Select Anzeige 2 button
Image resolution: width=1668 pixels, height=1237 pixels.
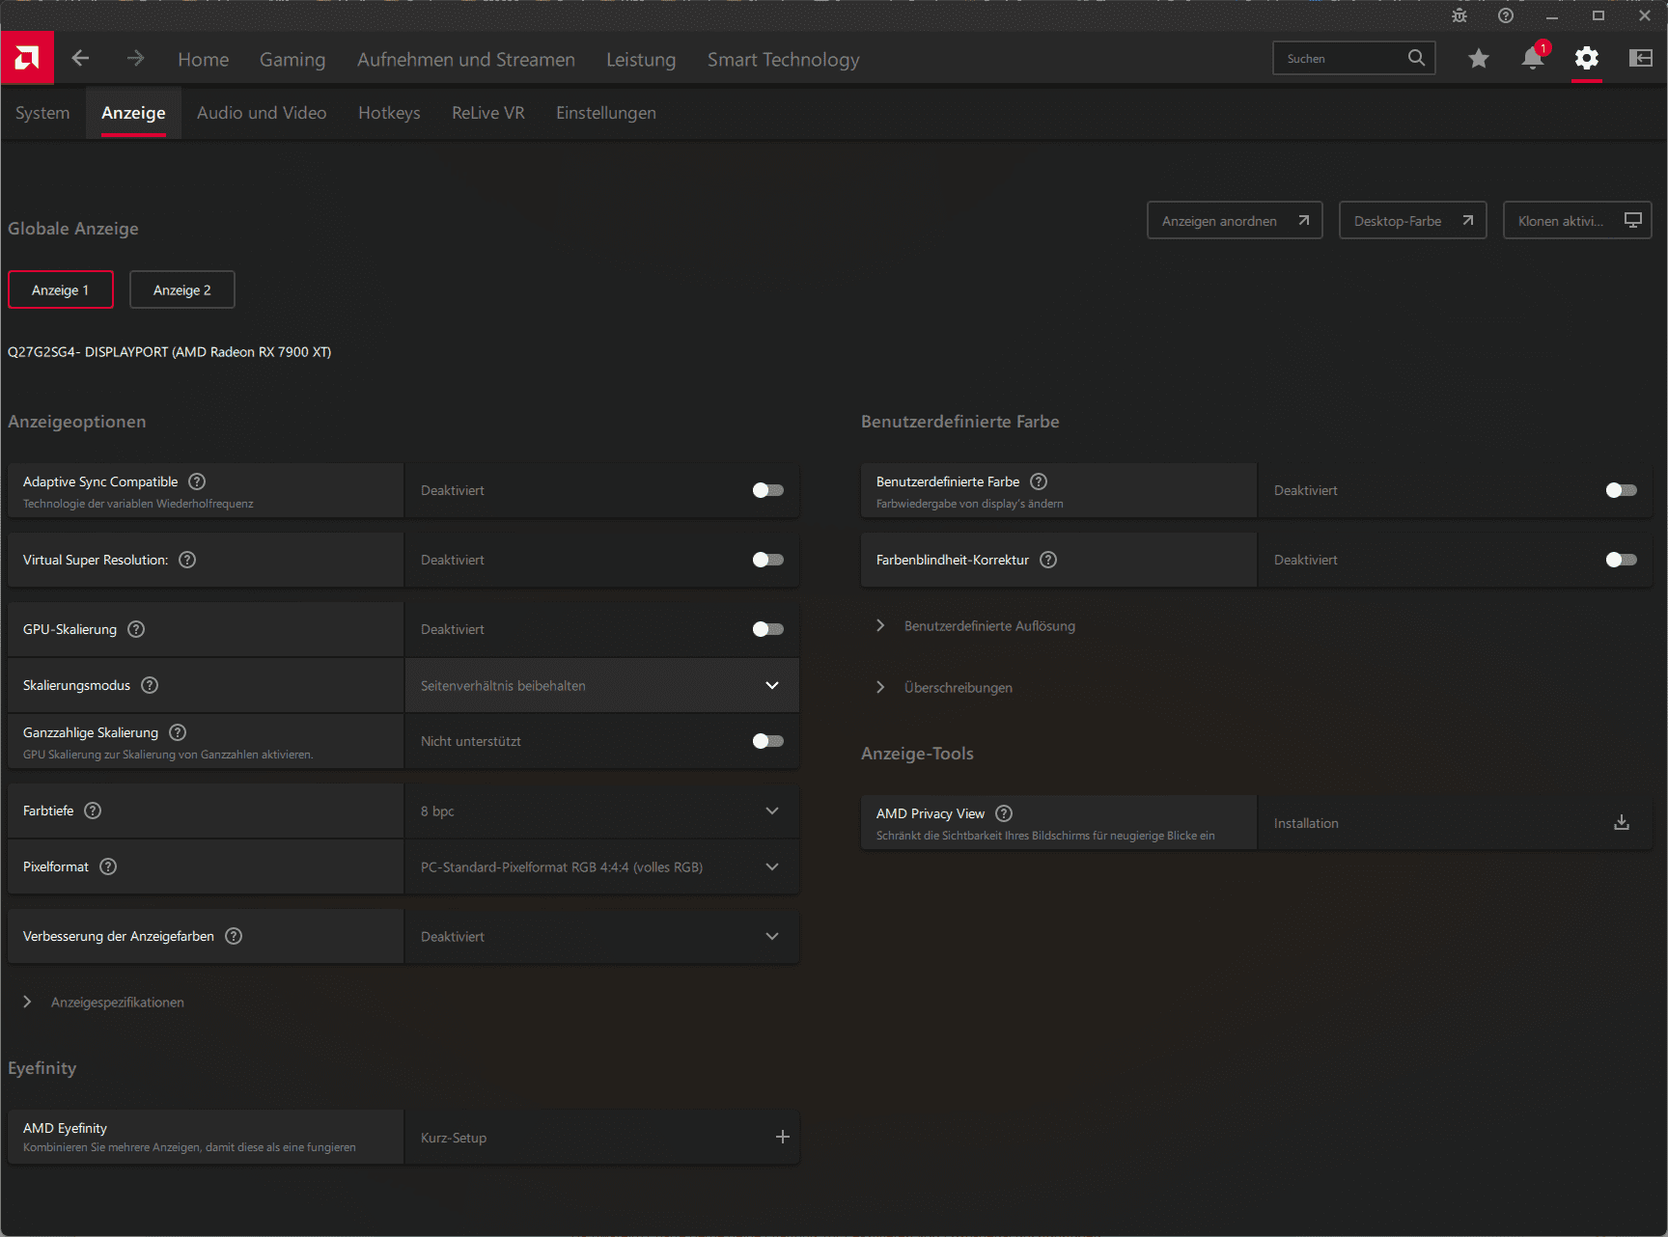[182, 289]
